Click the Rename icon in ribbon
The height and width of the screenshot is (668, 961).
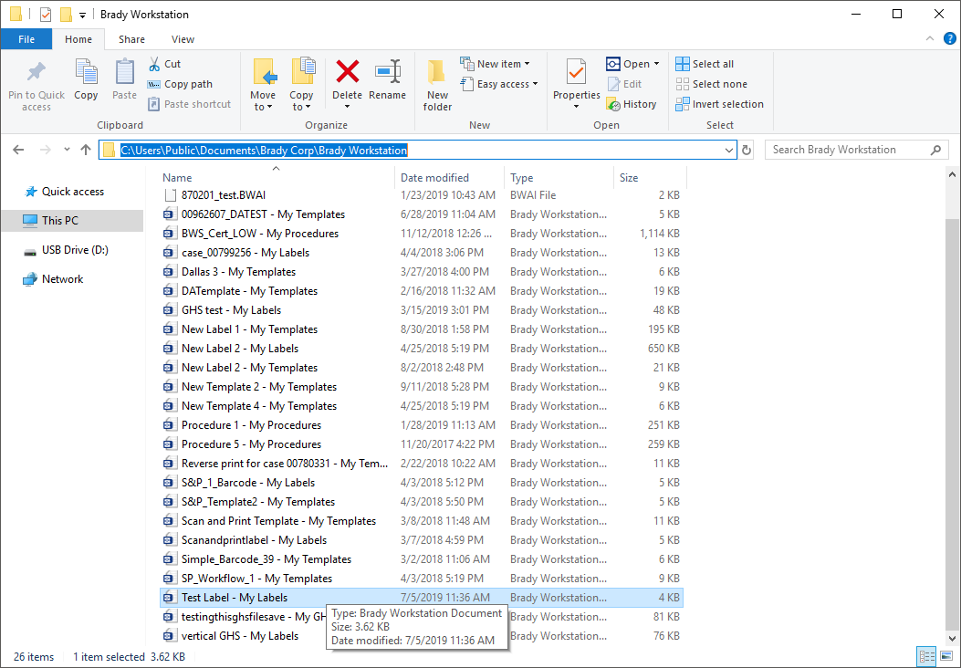(x=388, y=73)
